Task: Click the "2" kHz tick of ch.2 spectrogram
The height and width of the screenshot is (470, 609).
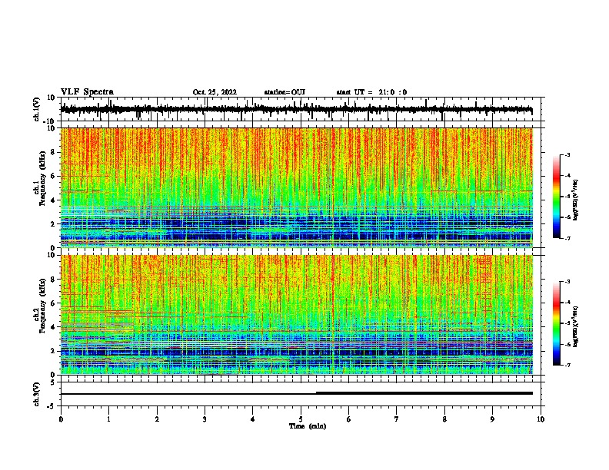Action: point(53,351)
